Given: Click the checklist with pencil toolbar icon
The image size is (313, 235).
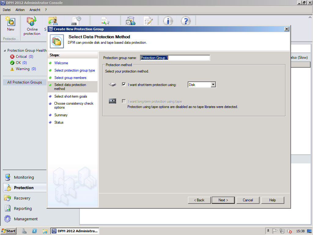Looking at the screenshot, I should [148, 21].
